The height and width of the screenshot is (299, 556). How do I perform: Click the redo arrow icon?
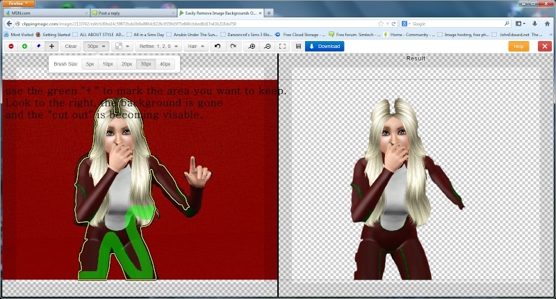[233, 46]
